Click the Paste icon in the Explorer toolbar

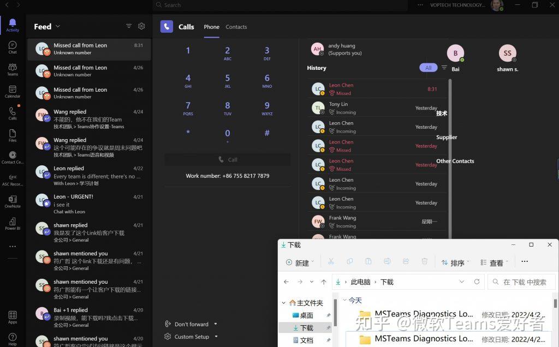pos(368,261)
